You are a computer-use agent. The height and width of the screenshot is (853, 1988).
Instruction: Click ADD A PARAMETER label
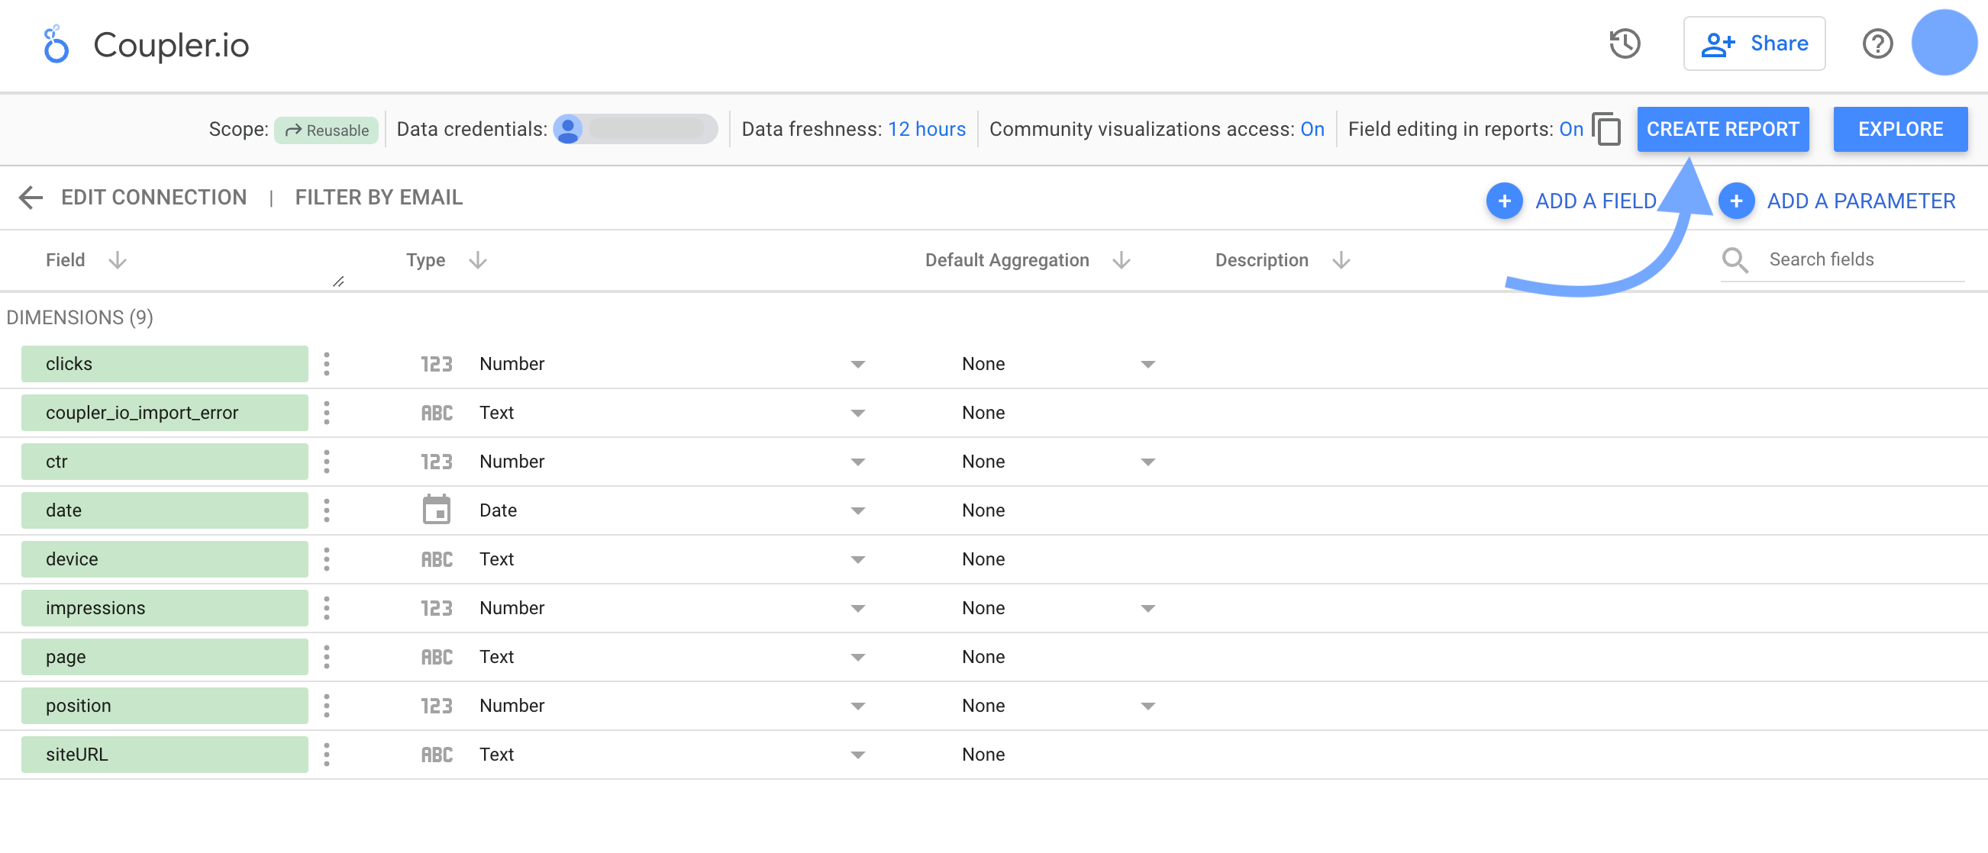click(x=1861, y=201)
